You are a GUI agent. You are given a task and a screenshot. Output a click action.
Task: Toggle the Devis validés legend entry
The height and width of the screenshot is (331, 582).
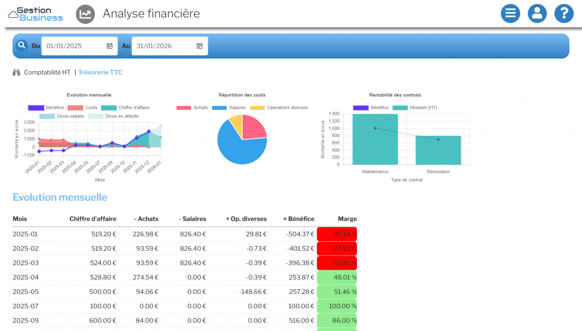pyautogui.click(x=63, y=116)
